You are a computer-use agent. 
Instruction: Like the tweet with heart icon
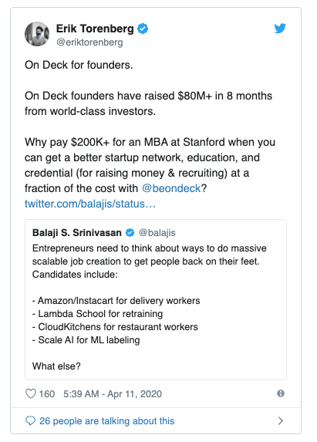[31, 393]
